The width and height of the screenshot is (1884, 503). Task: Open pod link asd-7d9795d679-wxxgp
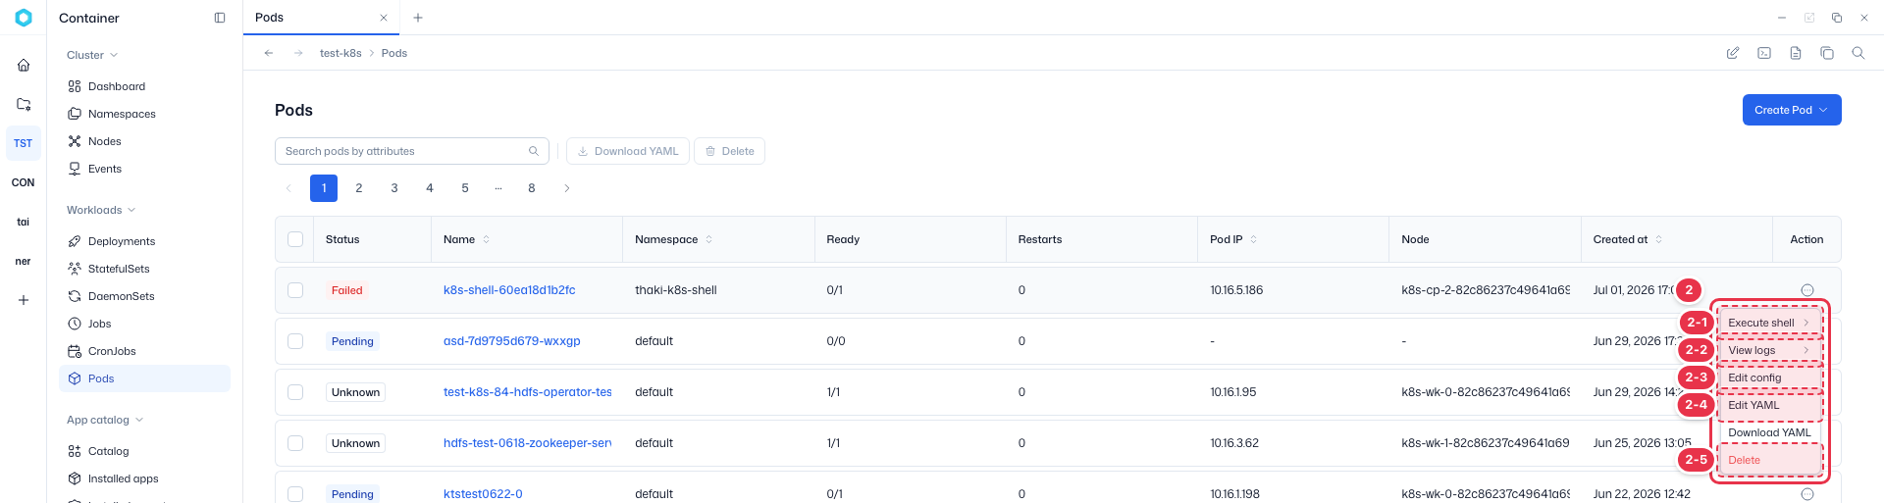[512, 341]
